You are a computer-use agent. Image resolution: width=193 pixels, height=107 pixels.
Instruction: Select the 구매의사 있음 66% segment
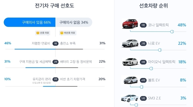30,22
